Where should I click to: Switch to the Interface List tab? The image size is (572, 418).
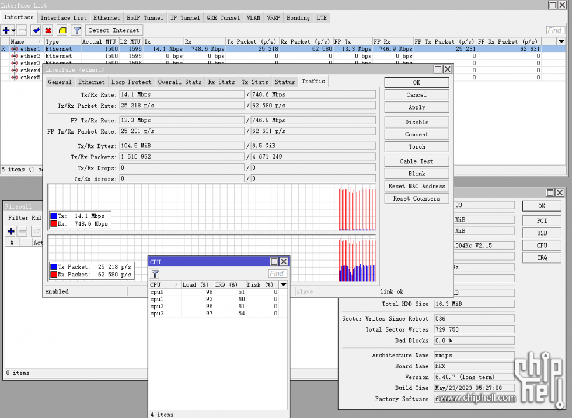click(x=64, y=18)
